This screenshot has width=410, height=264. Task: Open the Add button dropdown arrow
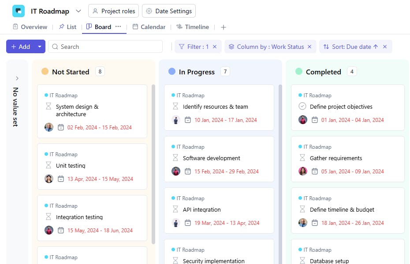[x=40, y=47]
